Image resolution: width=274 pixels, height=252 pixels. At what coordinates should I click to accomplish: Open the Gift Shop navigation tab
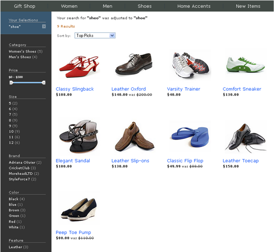click(x=25, y=6)
